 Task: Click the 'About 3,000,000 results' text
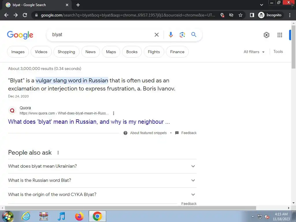point(45,69)
